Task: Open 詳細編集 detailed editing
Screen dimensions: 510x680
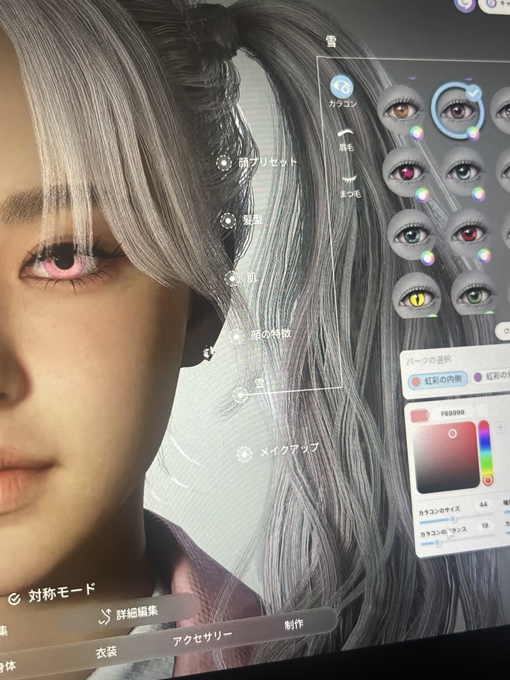Action: (129, 614)
